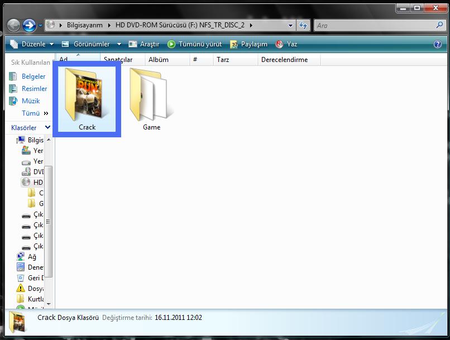Click Tümü more links item

tap(35, 113)
